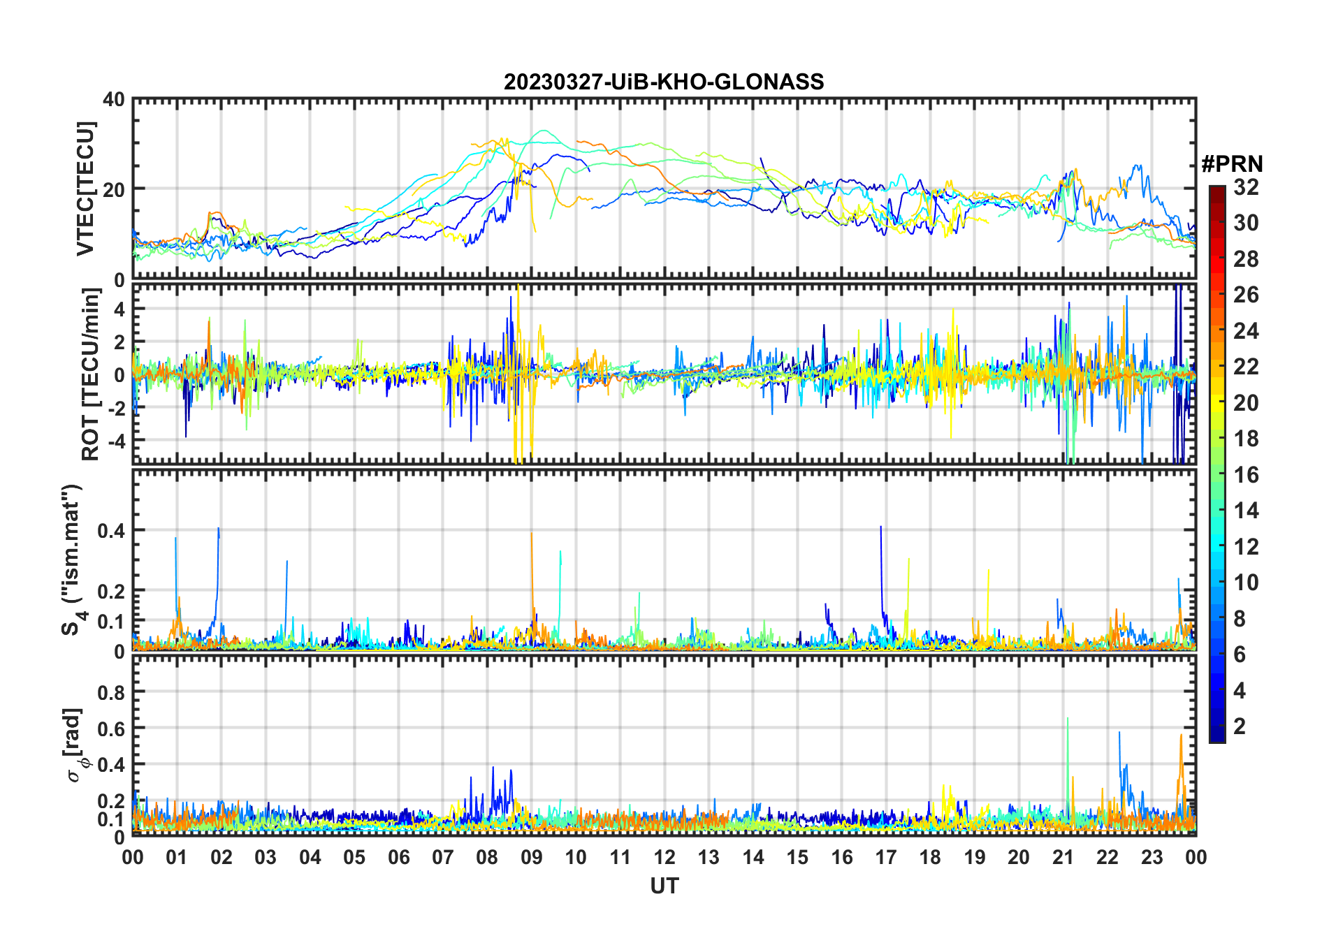The image size is (1329, 929).
Task: Click the #PRN colorbar title
Action: click(1233, 164)
